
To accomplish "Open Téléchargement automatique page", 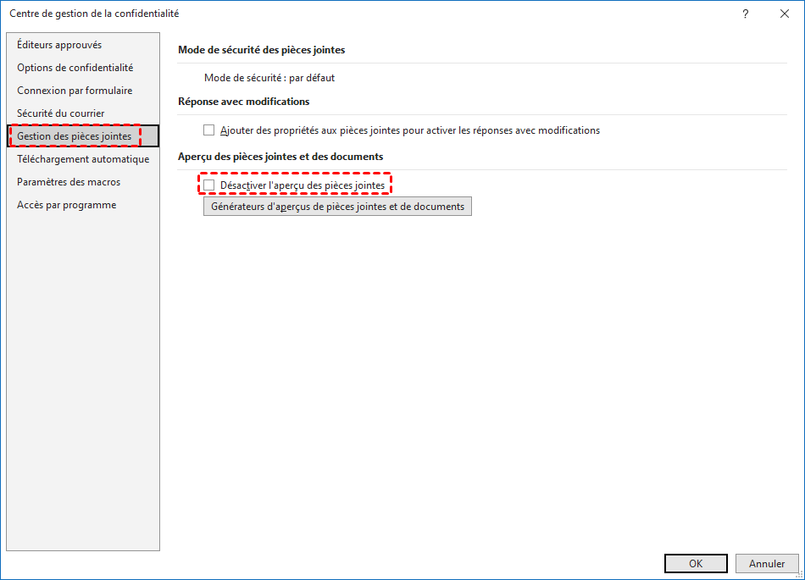I will pyautogui.click(x=83, y=159).
